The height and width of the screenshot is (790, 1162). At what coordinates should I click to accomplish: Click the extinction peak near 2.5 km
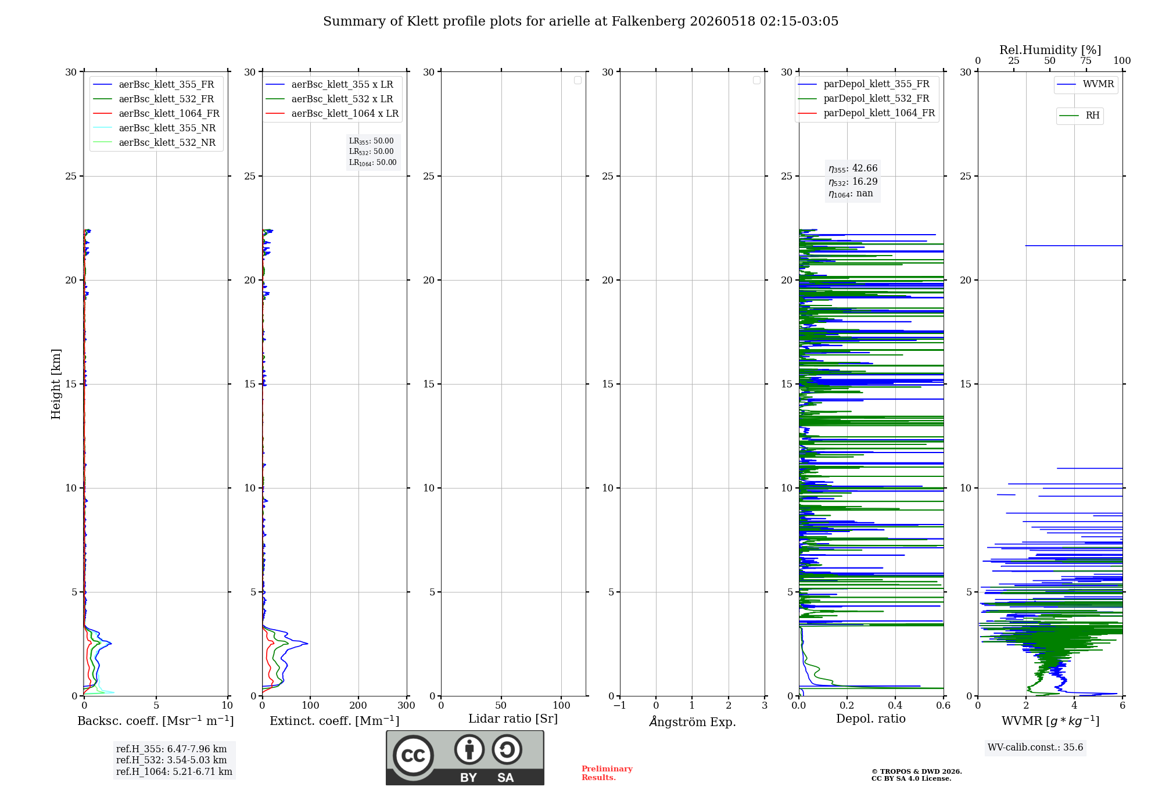306,643
